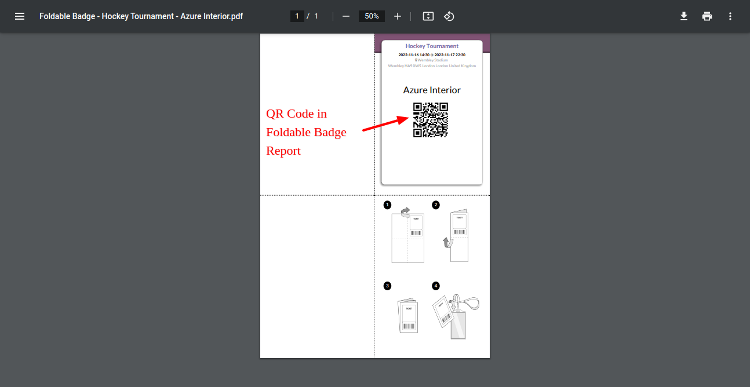Rotate the document counterclockwise
Screen dimensions: 750x387
pyautogui.click(x=449, y=16)
